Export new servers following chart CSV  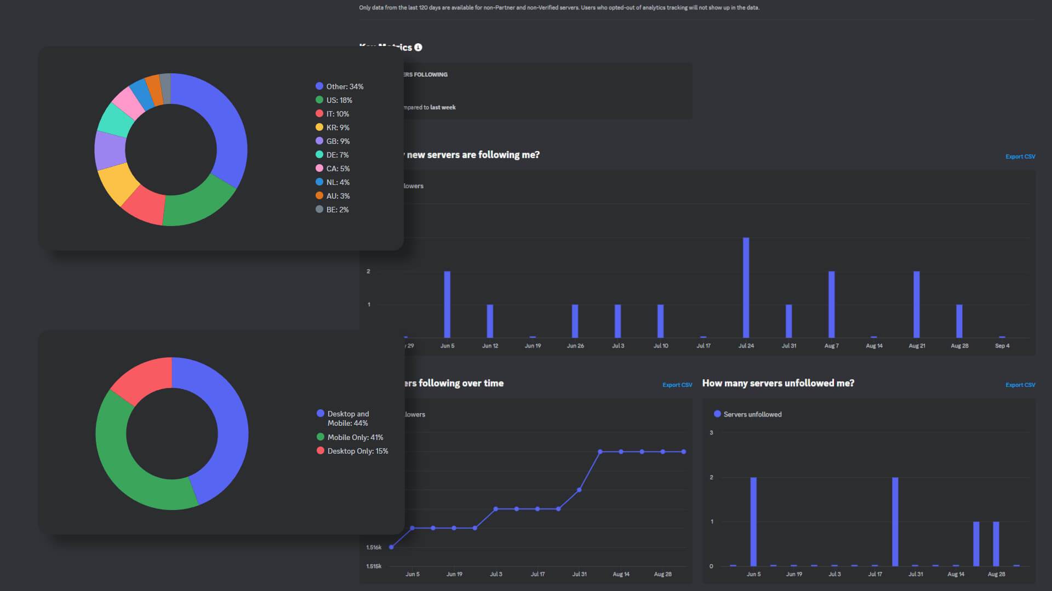[1020, 157]
